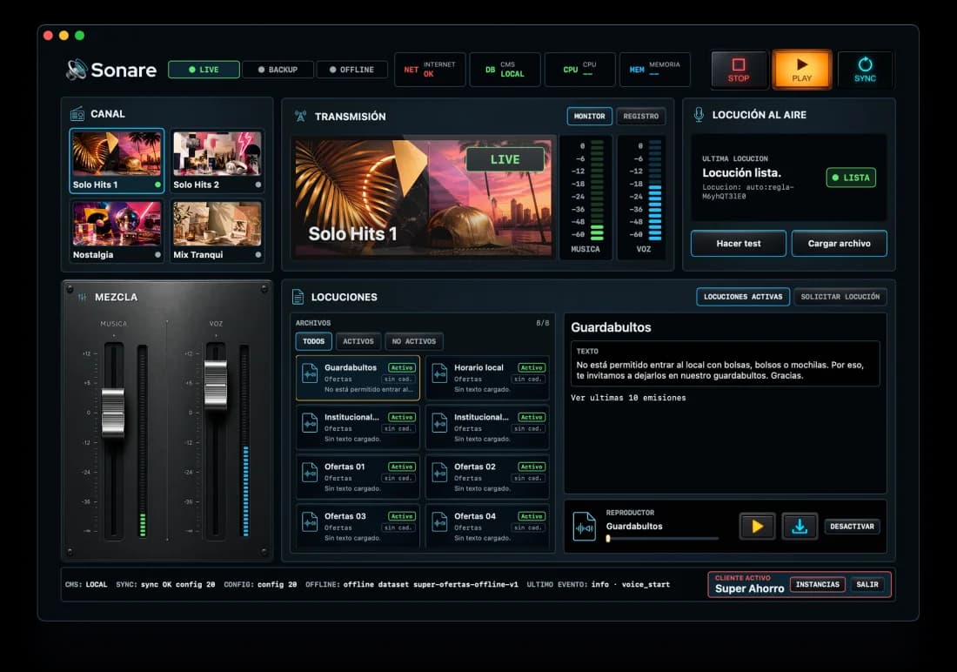Click the MEM Memoria indicator
The image size is (957, 672).
pyautogui.click(x=655, y=69)
